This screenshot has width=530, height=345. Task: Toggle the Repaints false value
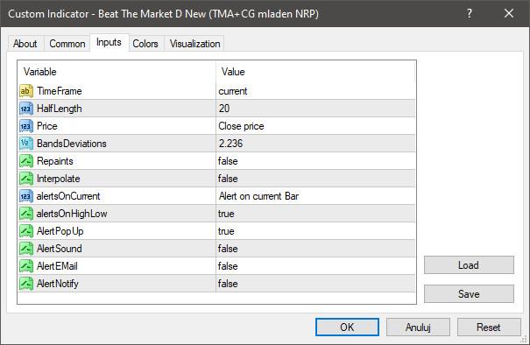pyautogui.click(x=315, y=161)
